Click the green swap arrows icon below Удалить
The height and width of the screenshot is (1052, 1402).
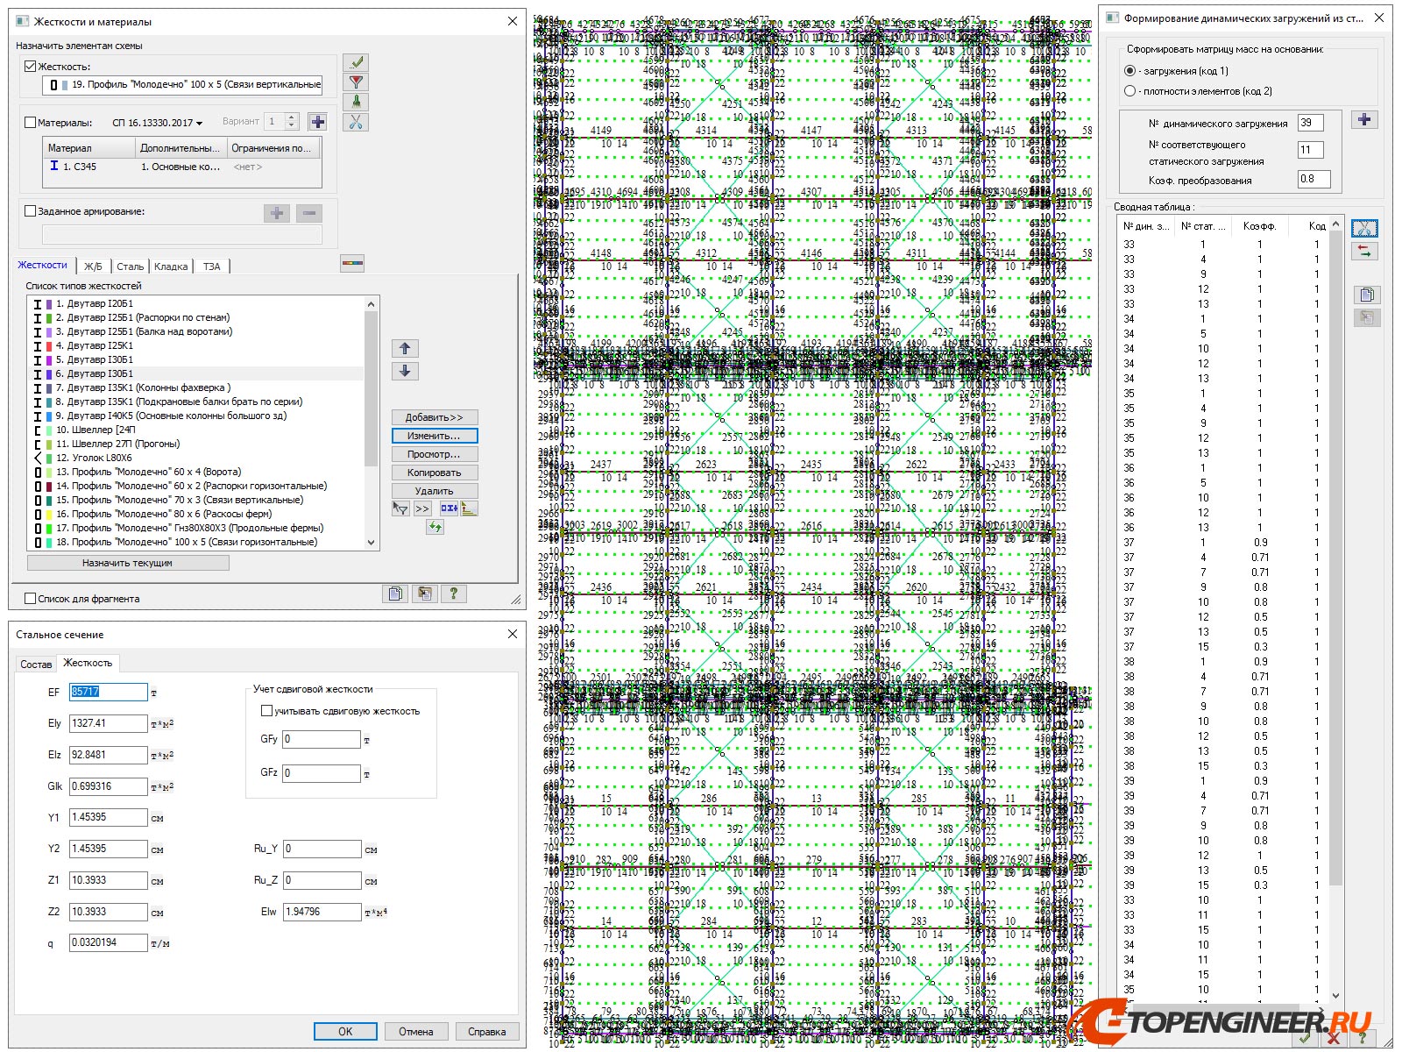tap(435, 527)
